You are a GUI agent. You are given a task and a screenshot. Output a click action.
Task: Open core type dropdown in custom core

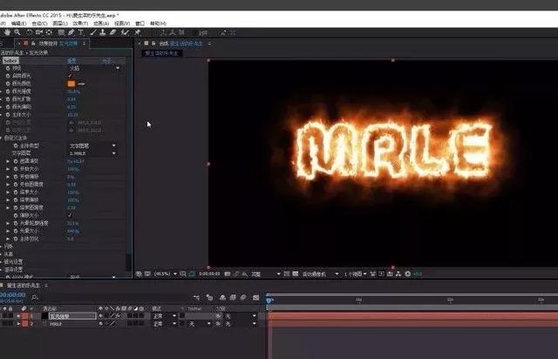pyautogui.click(x=92, y=146)
